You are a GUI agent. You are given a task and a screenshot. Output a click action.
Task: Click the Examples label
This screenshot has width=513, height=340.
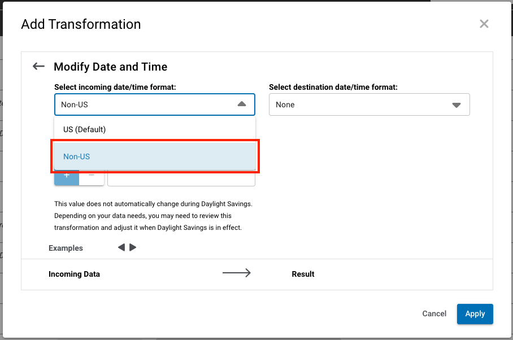[66, 248]
